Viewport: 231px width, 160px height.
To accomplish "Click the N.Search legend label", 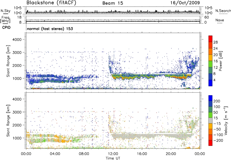I will click(x=223, y=11).
